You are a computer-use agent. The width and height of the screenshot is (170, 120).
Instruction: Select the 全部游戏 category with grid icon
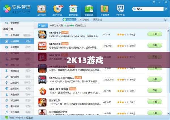[17, 35]
